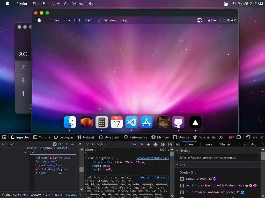Toggle the iframe.s-1cgp0zw selector highlighter
The height and width of the screenshot is (198, 265).
113,158
